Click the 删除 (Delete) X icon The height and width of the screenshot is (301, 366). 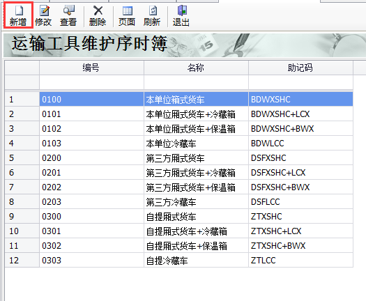click(x=98, y=15)
